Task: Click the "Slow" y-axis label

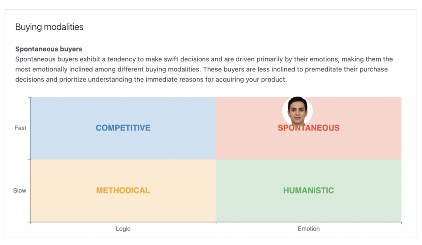Action: (x=20, y=191)
